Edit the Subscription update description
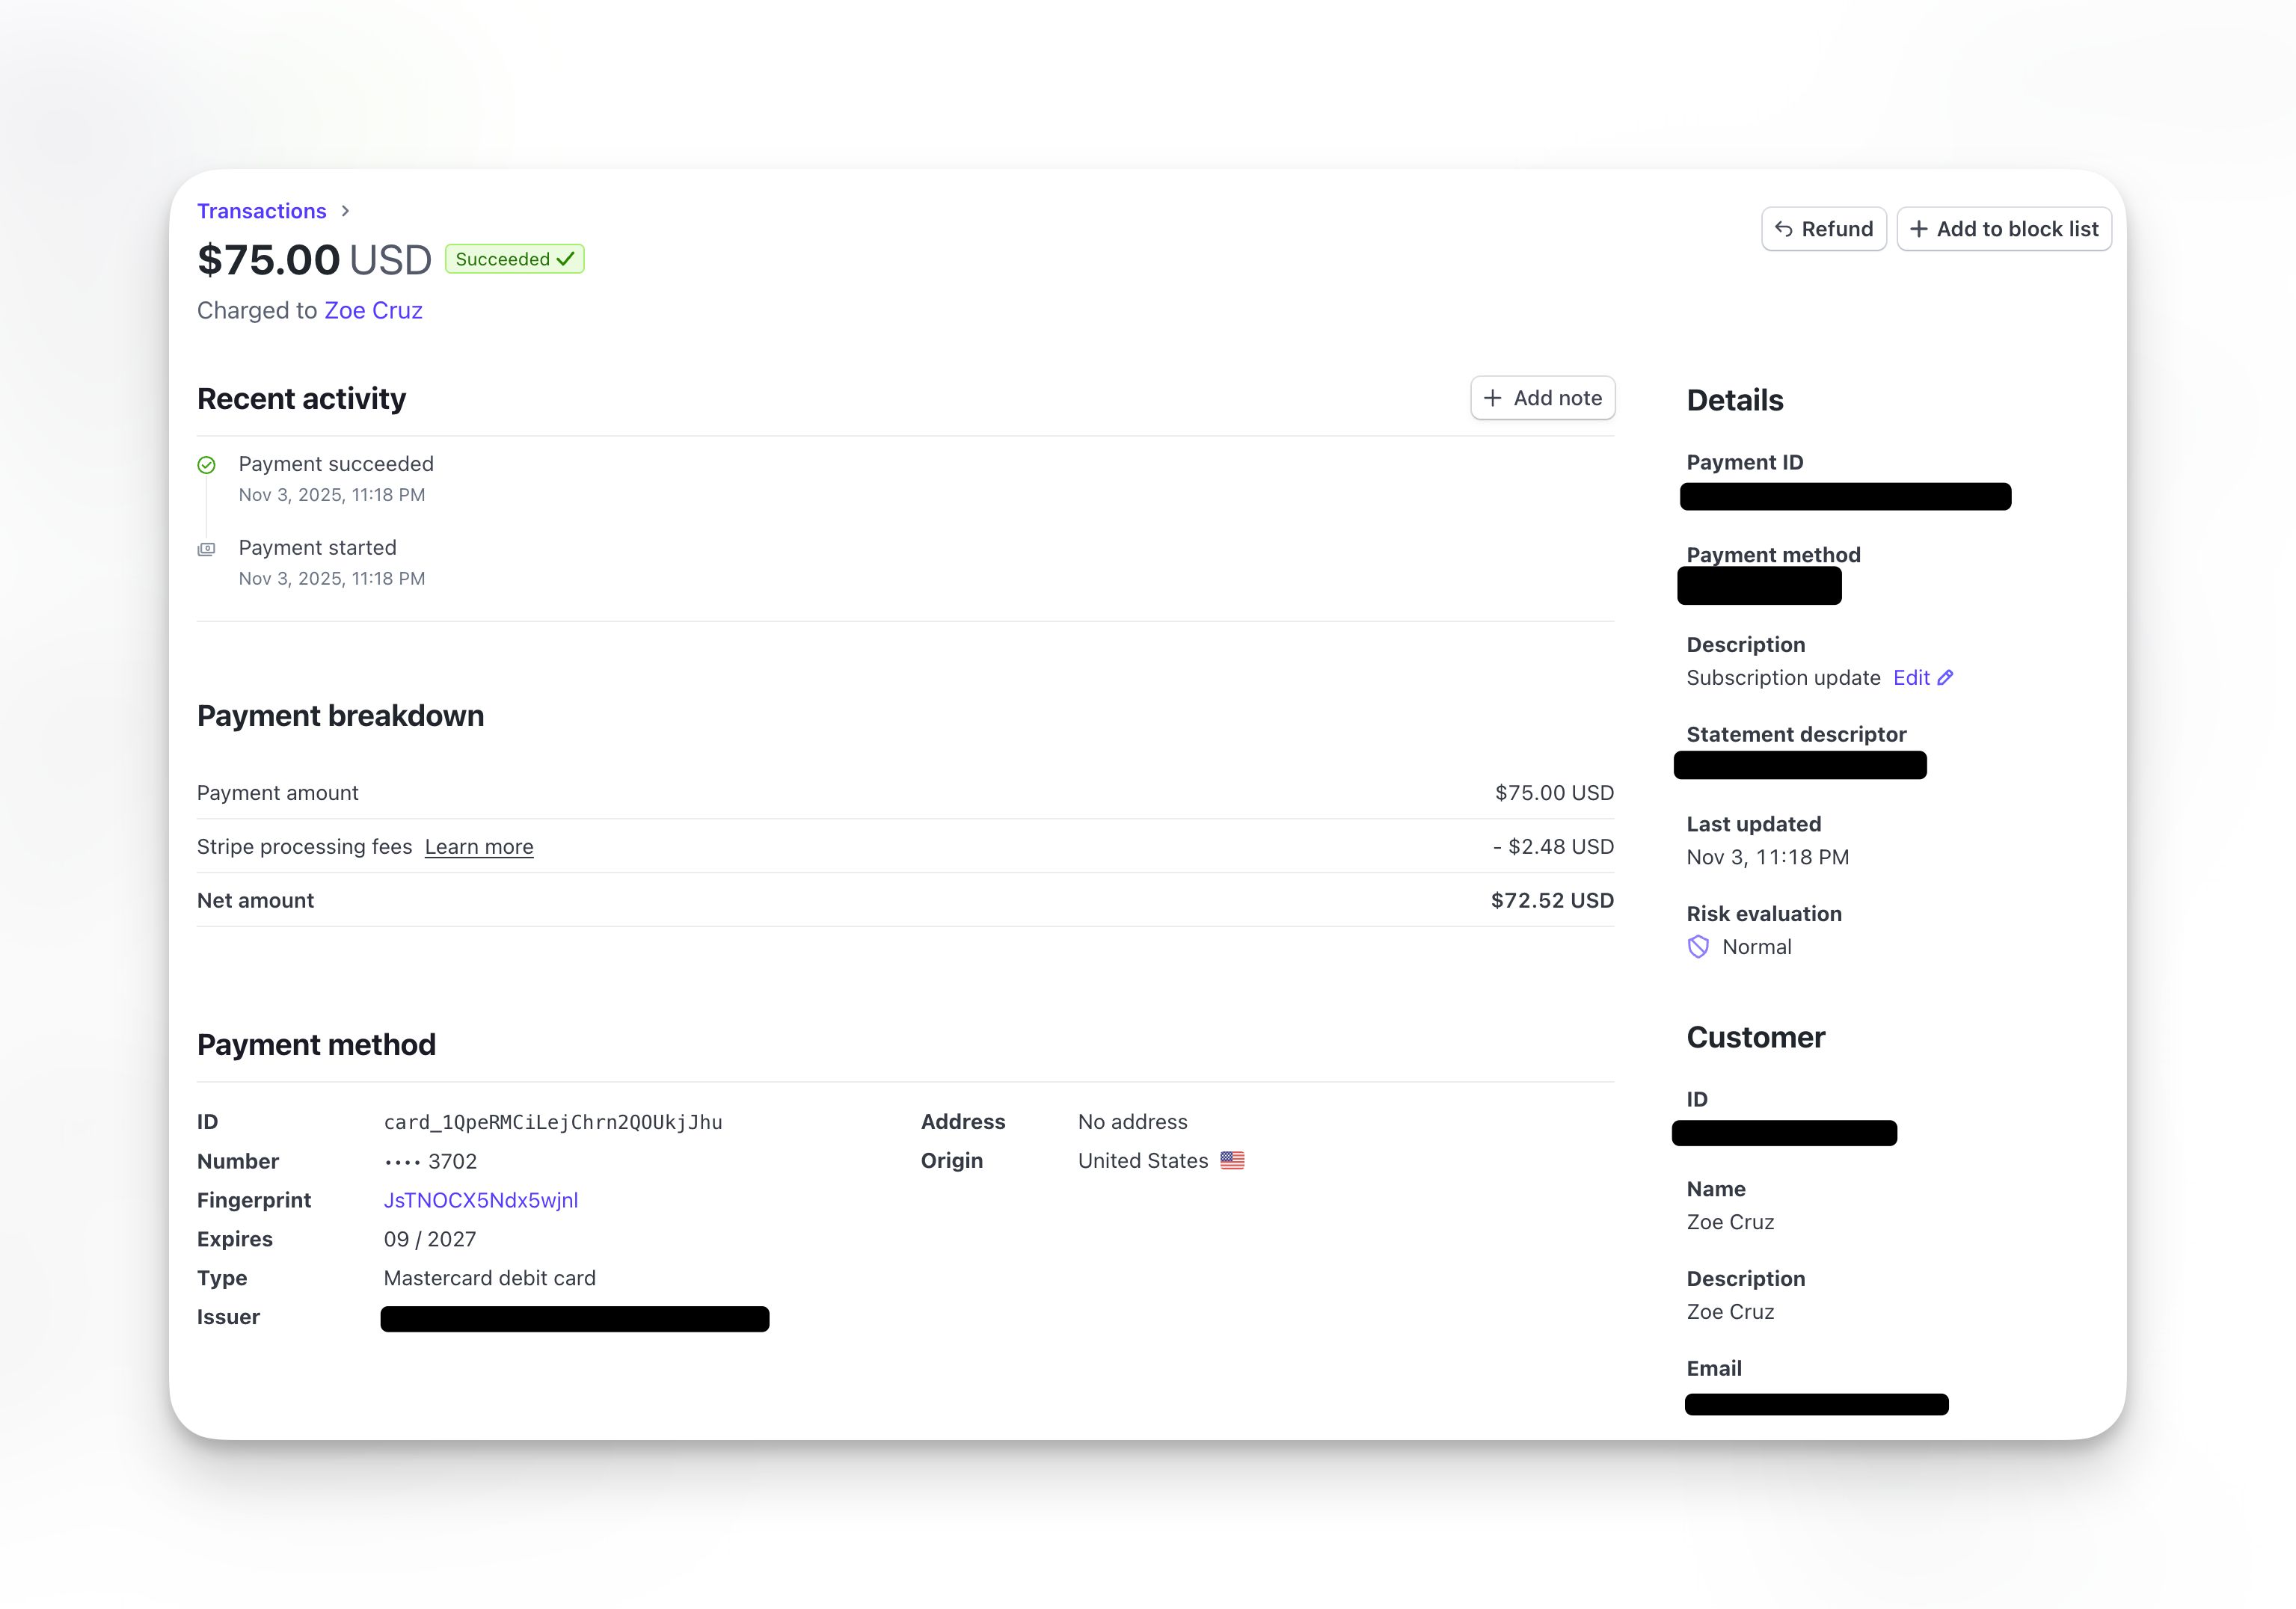This screenshot has width=2296, height=1609. coord(1911,678)
